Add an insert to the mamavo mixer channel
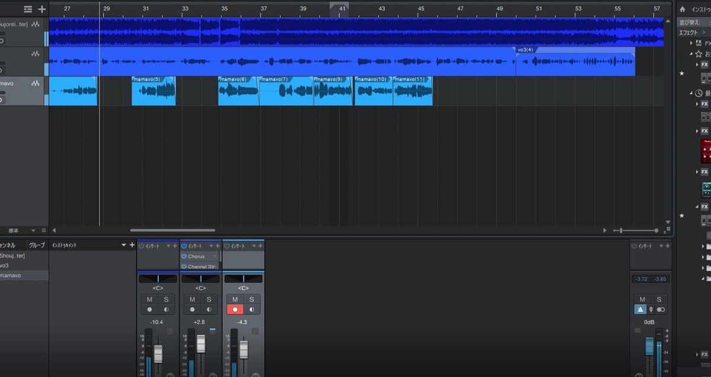Viewport: 711px width, 377px height. pyautogui.click(x=260, y=246)
